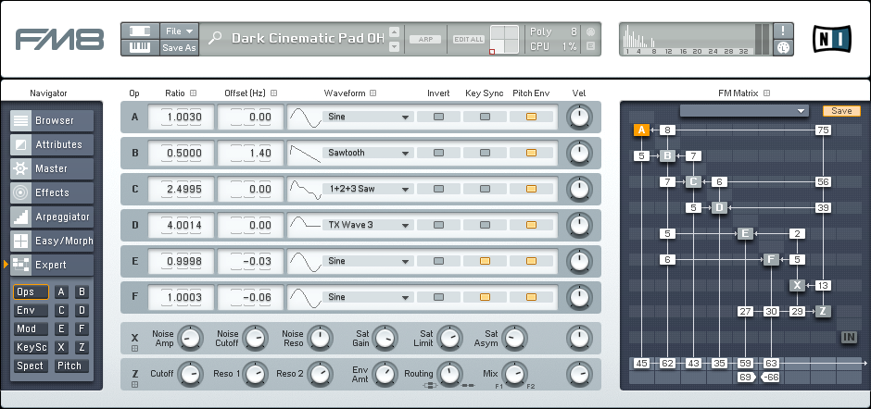Image resolution: width=871 pixels, height=409 pixels.
Task: Open the Effects page in Navigator
Action: click(x=52, y=192)
